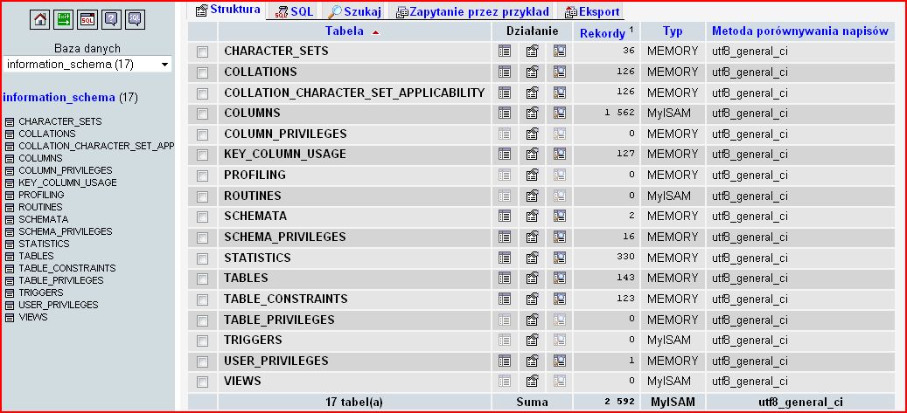Sidebar table icon beside SCHEMATA

10,219
